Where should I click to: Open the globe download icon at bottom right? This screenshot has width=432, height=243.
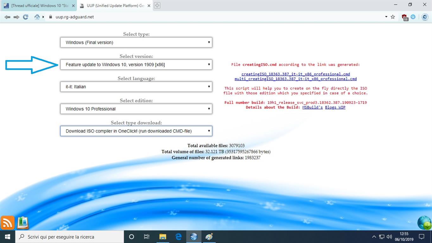pos(424,223)
